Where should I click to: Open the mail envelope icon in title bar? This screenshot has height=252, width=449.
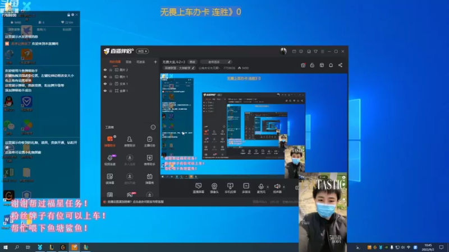point(294,52)
